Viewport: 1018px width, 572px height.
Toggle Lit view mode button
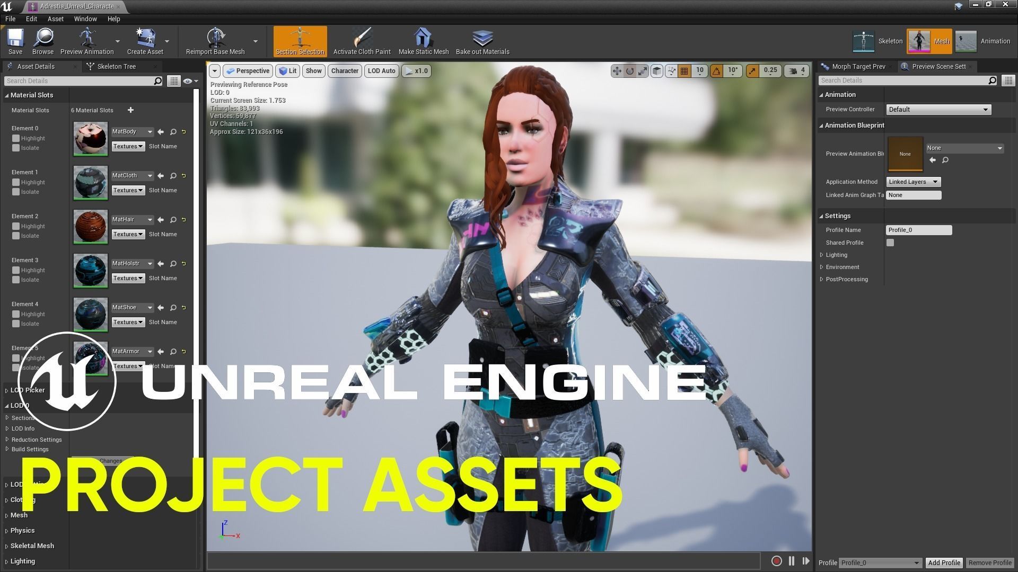pyautogui.click(x=288, y=71)
